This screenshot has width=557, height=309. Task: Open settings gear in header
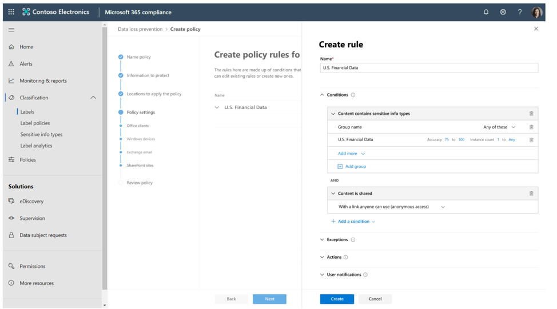pyautogui.click(x=503, y=12)
